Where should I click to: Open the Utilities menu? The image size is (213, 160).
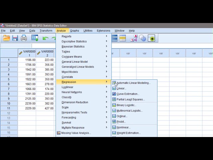point(88,31)
